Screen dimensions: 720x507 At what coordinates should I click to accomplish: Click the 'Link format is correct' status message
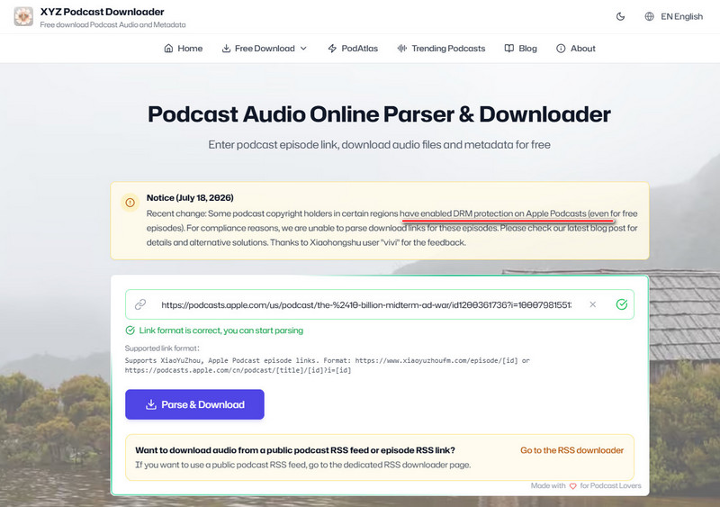point(220,330)
